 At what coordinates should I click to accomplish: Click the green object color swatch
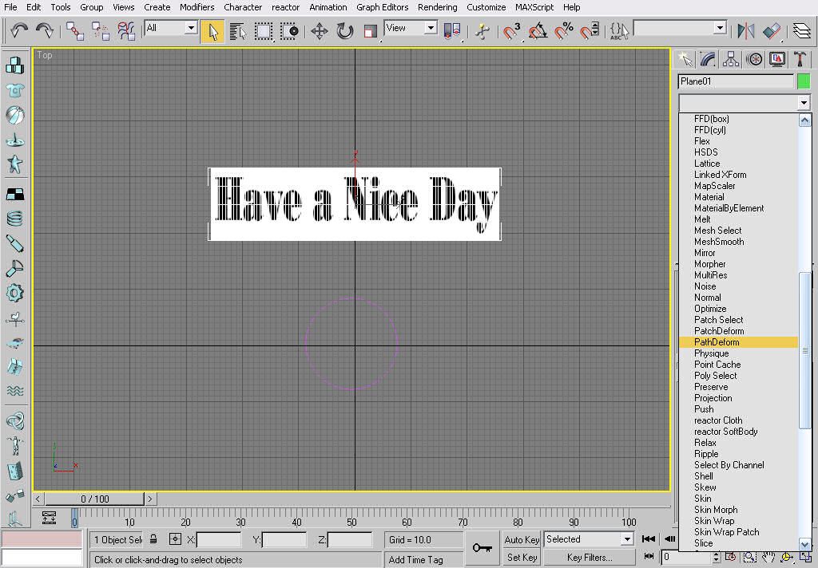(x=804, y=81)
